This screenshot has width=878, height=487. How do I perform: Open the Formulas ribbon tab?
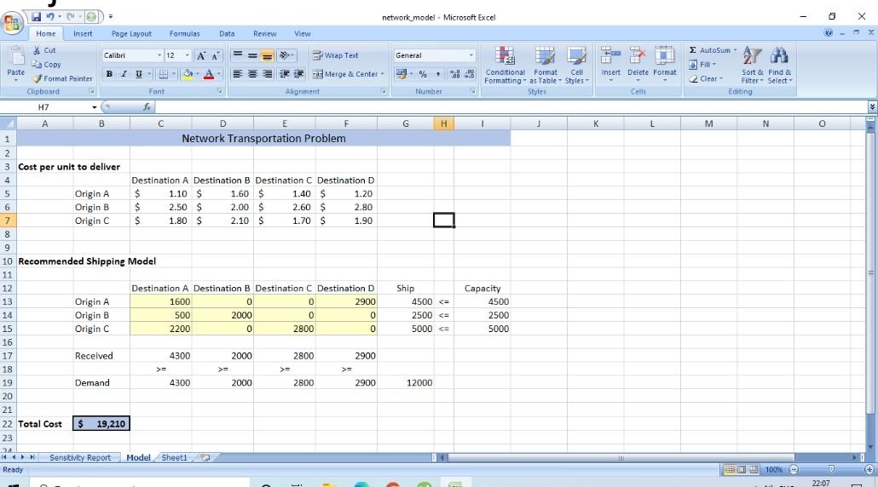click(185, 33)
